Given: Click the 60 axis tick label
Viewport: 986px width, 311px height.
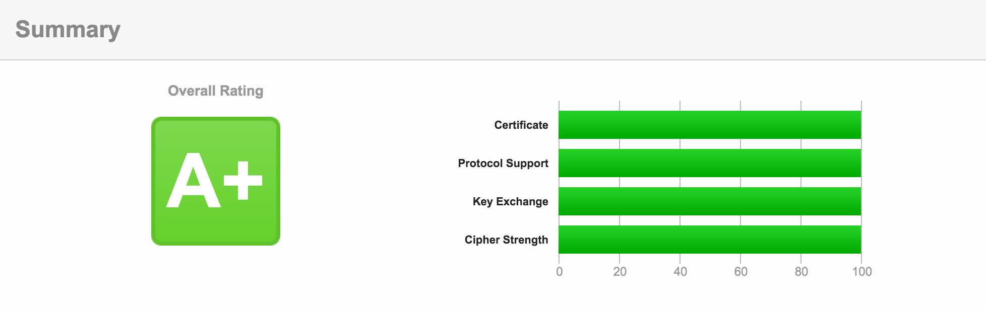Looking at the screenshot, I should pos(741,272).
